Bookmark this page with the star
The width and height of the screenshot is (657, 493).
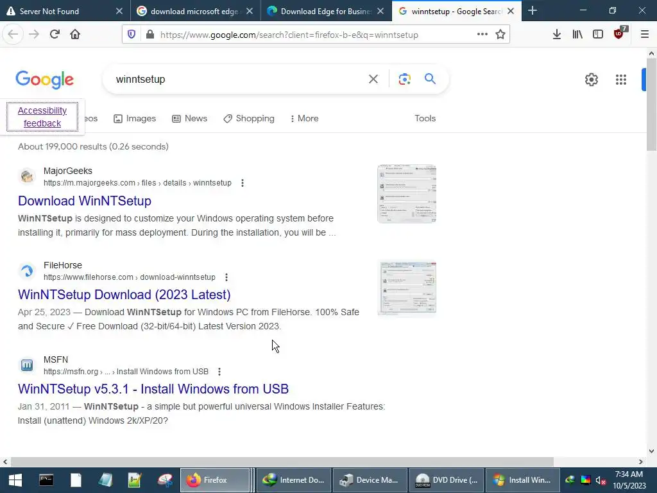500,35
